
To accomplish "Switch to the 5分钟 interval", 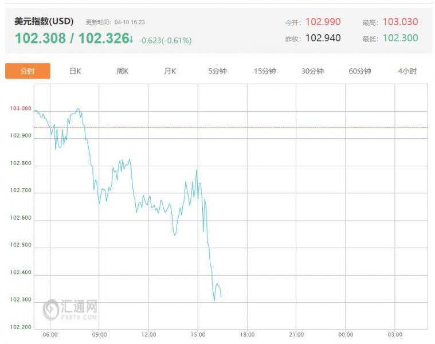I will (x=217, y=71).
